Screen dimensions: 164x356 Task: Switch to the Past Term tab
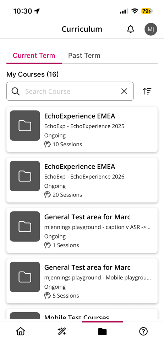pos(84,56)
